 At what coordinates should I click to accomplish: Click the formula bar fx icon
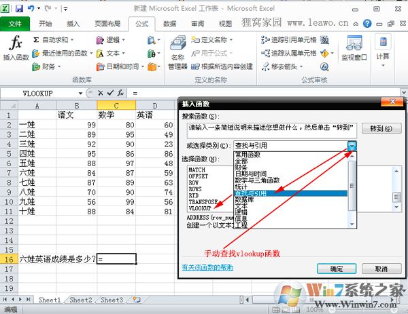(120, 93)
